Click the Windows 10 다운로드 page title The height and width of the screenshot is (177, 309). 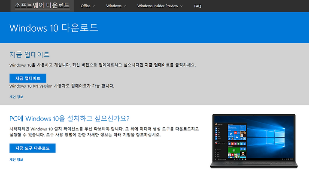54,28
